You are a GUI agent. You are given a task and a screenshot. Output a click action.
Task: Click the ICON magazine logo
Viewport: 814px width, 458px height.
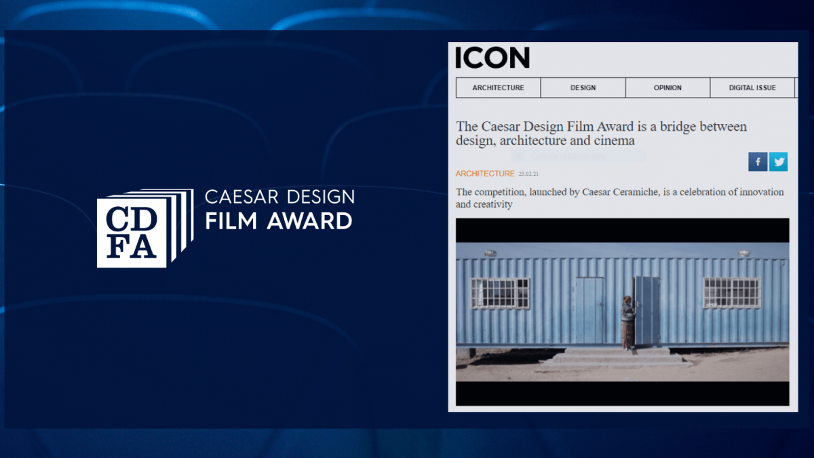[x=492, y=58]
